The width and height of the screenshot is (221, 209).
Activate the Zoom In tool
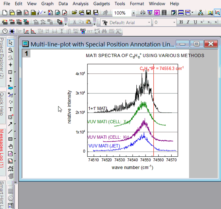coord(11,50)
